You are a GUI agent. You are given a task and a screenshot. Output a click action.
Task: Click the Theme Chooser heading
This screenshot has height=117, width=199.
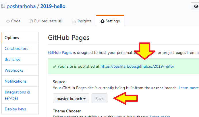[67, 111]
